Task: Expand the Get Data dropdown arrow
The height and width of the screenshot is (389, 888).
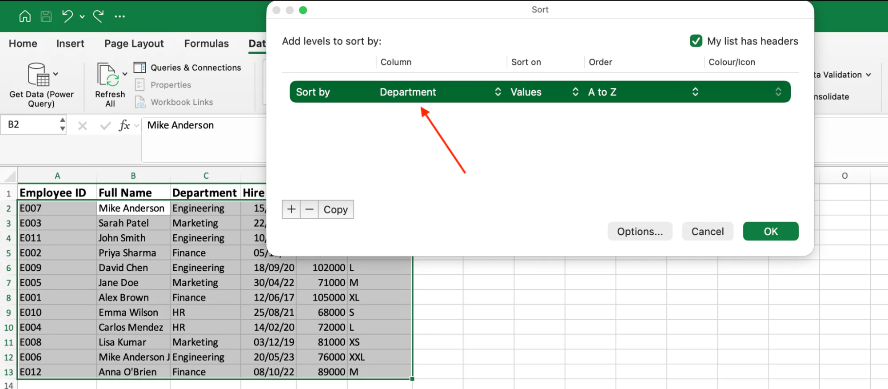Action: pyautogui.click(x=56, y=74)
